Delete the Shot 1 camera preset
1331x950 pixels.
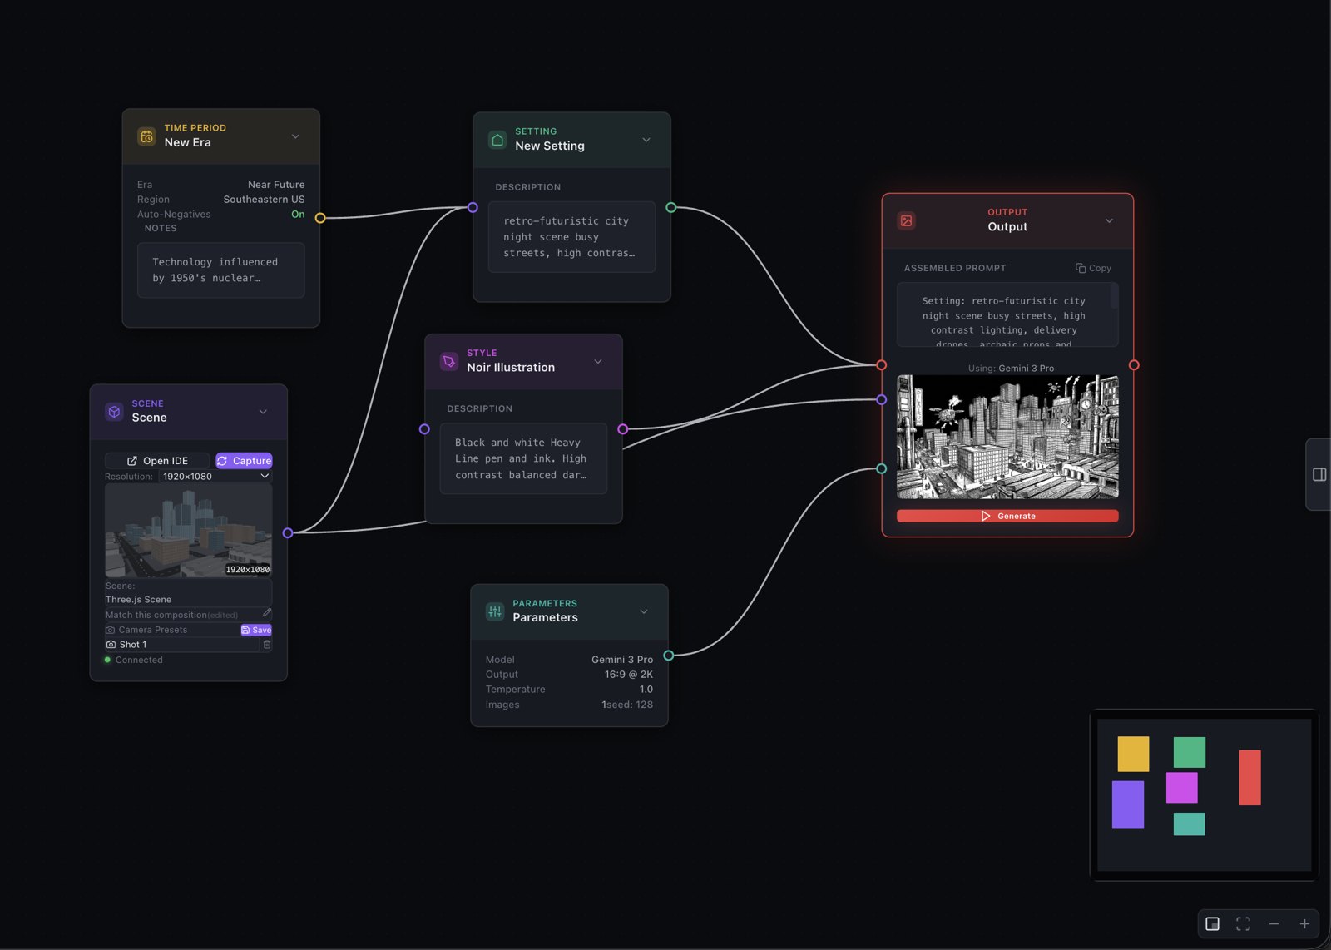coord(267,645)
